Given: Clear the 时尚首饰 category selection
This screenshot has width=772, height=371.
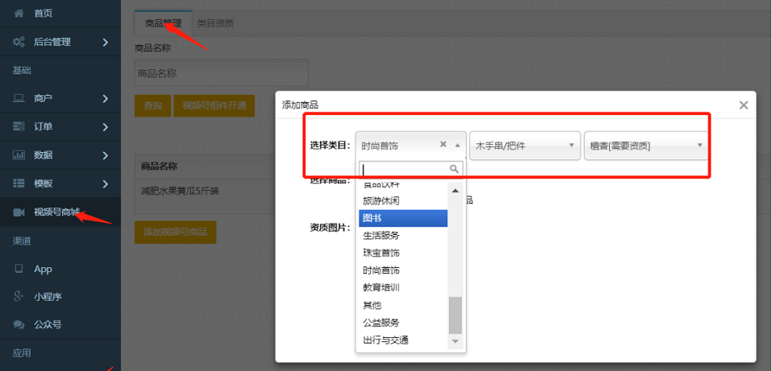Looking at the screenshot, I should coord(442,145).
